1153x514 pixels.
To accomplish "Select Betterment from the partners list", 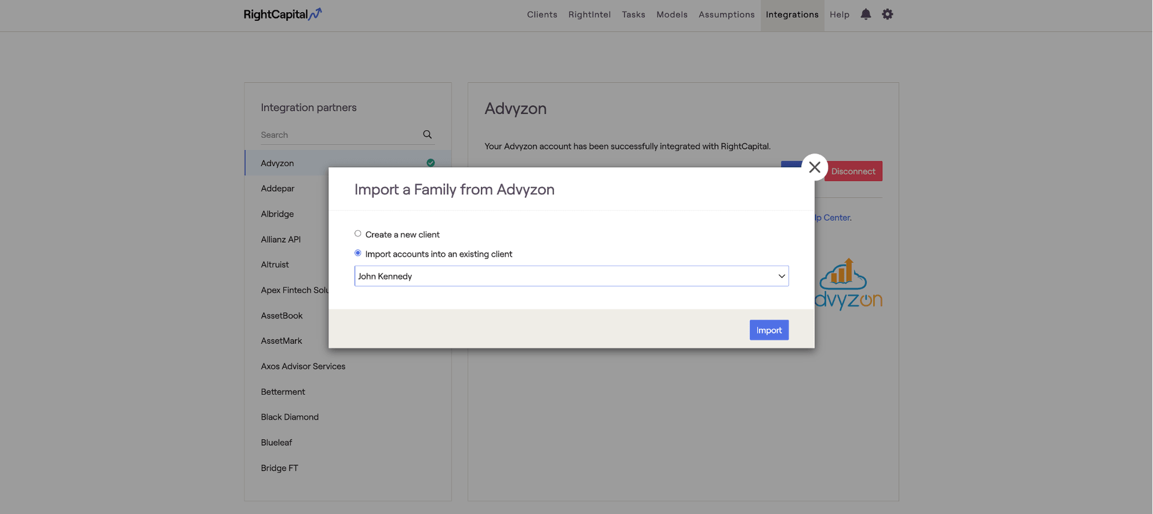I will pos(283,392).
